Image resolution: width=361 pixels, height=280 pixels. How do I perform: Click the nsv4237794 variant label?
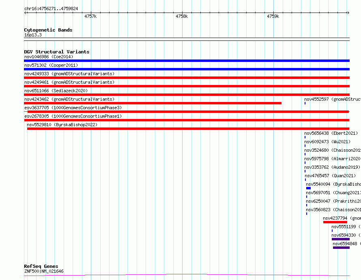pyautogui.click(x=342, y=218)
